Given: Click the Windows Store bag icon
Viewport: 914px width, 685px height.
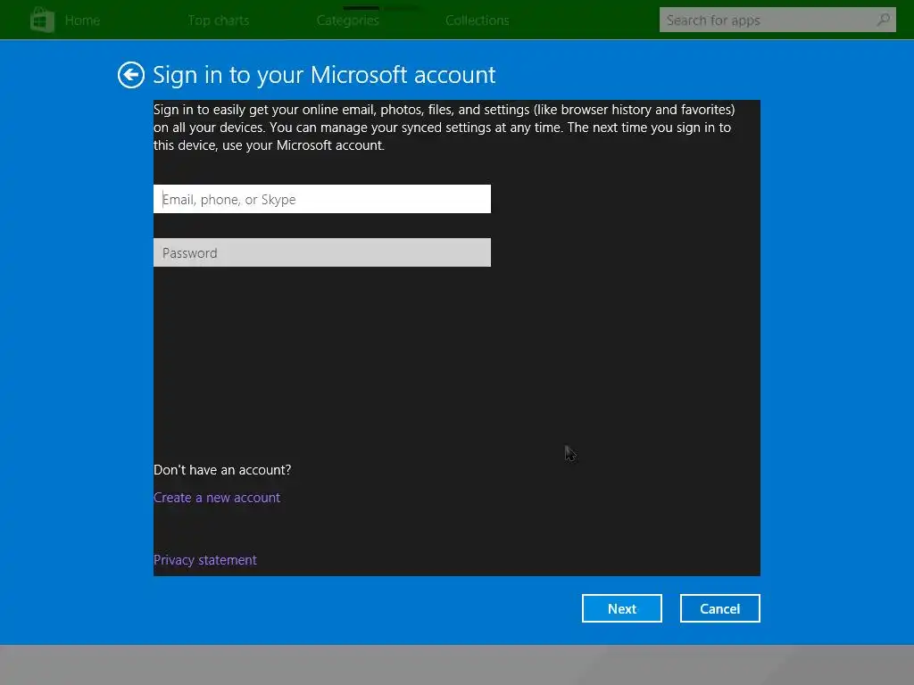Looking at the screenshot, I should coord(43,20).
